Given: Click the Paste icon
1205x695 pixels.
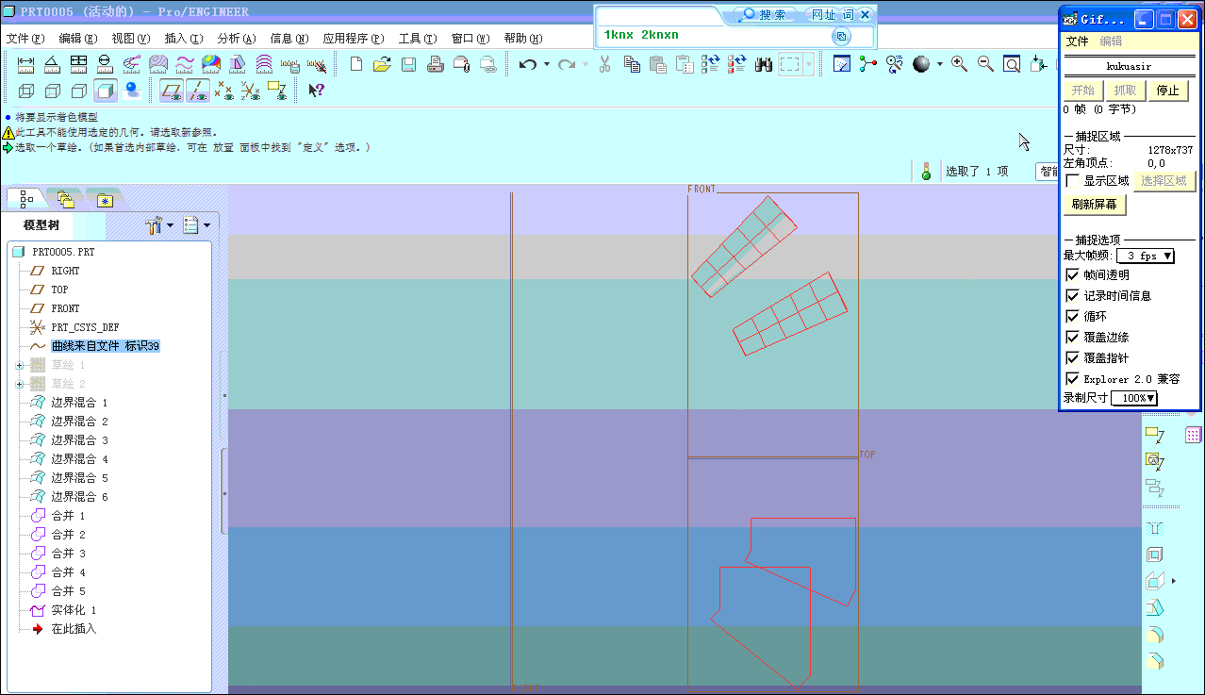Looking at the screenshot, I should [x=658, y=64].
